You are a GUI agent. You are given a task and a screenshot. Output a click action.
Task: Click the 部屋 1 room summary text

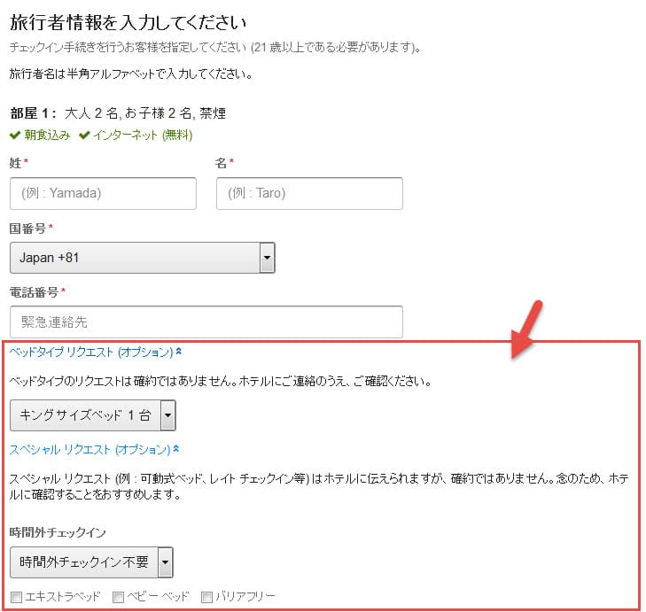pos(118,112)
